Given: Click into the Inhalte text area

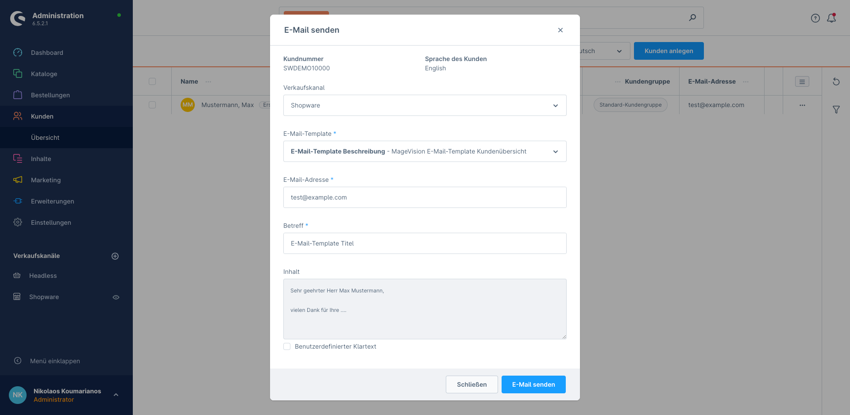Looking at the screenshot, I should click(425, 309).
